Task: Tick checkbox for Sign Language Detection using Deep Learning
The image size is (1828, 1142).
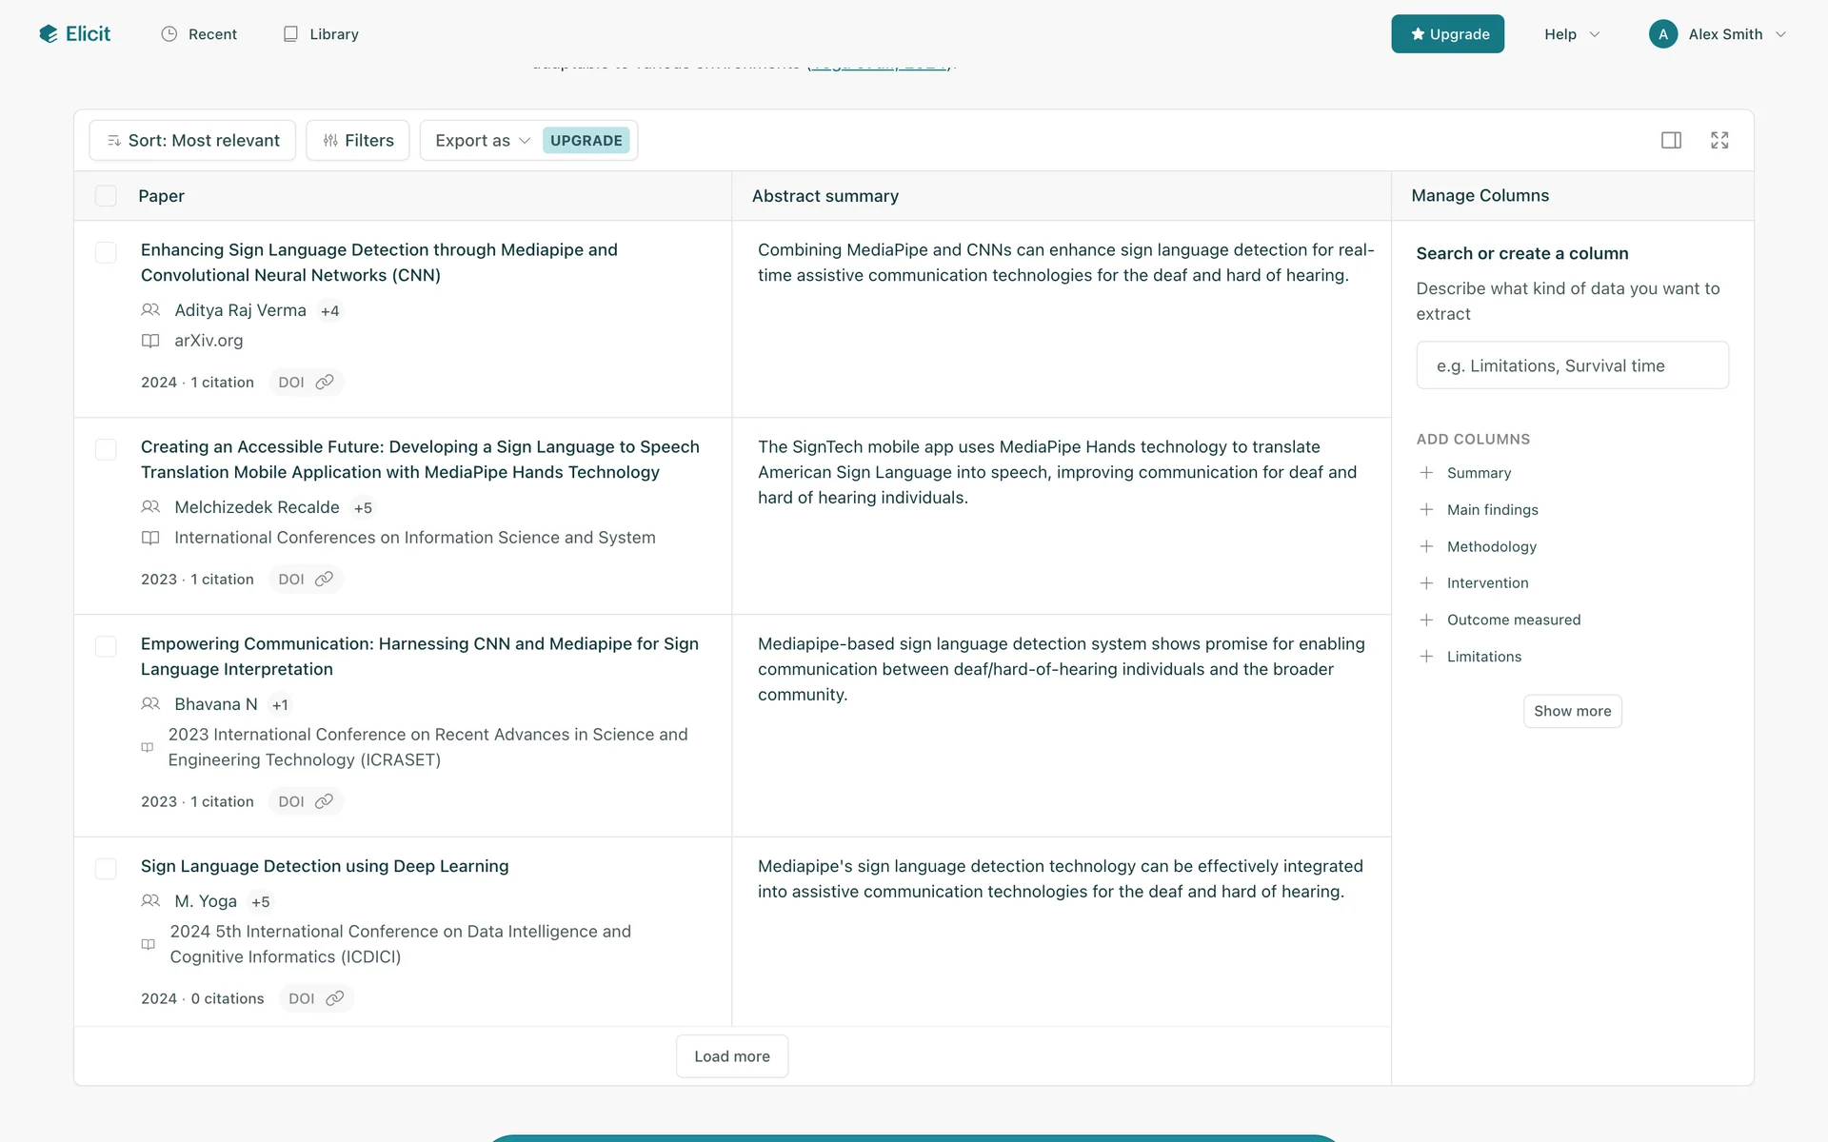Action: (106, 869)
